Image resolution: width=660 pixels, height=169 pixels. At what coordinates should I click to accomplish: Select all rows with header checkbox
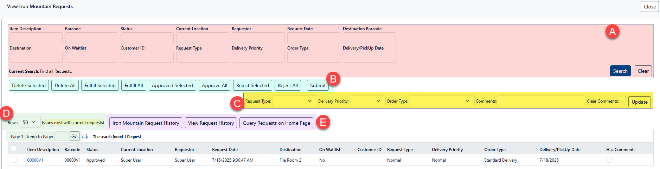tap(14, 149)
